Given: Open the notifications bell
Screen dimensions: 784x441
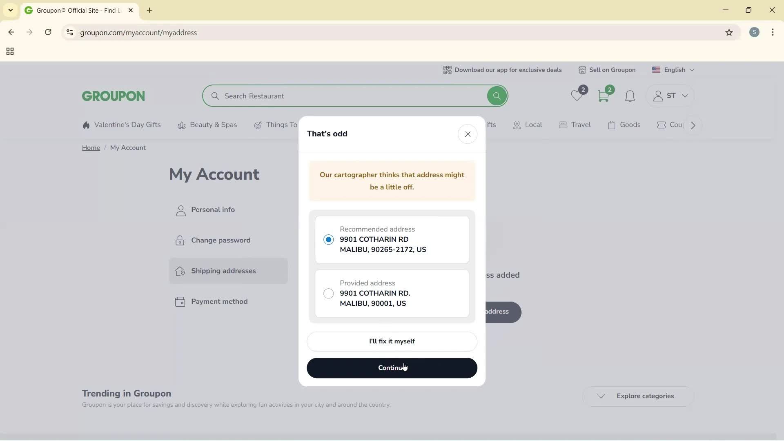Looking at the screenshot, I should (630, 96).
